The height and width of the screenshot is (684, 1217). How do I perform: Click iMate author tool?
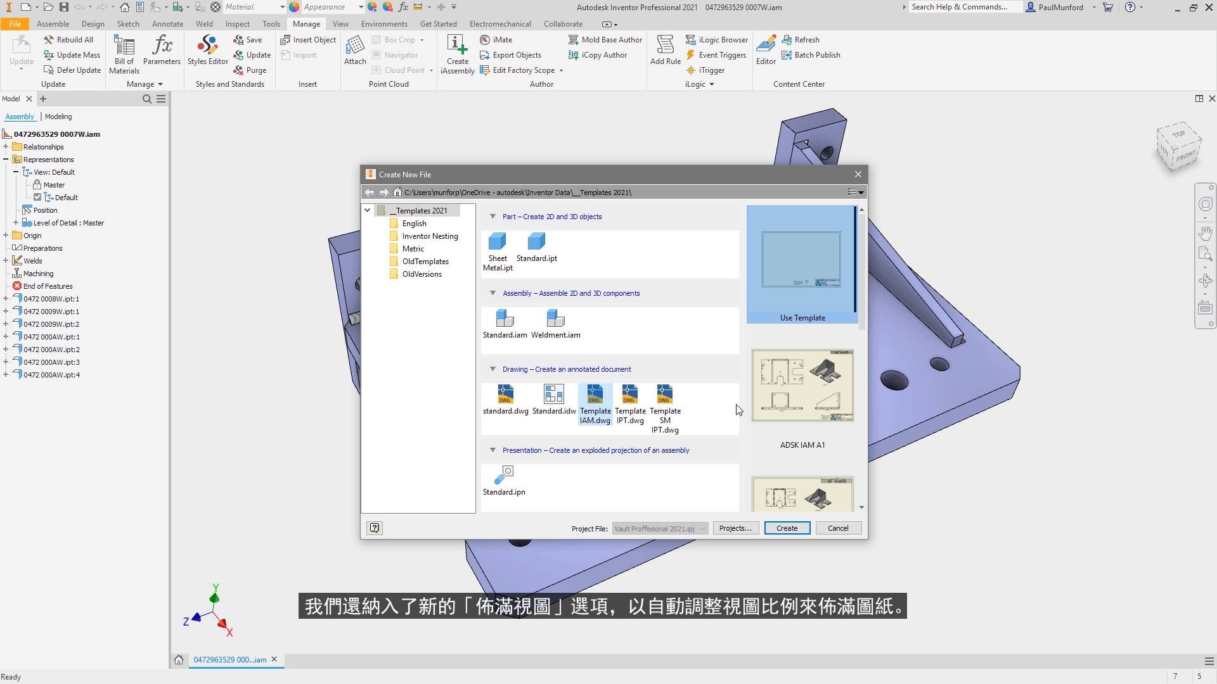click(496, 40)
